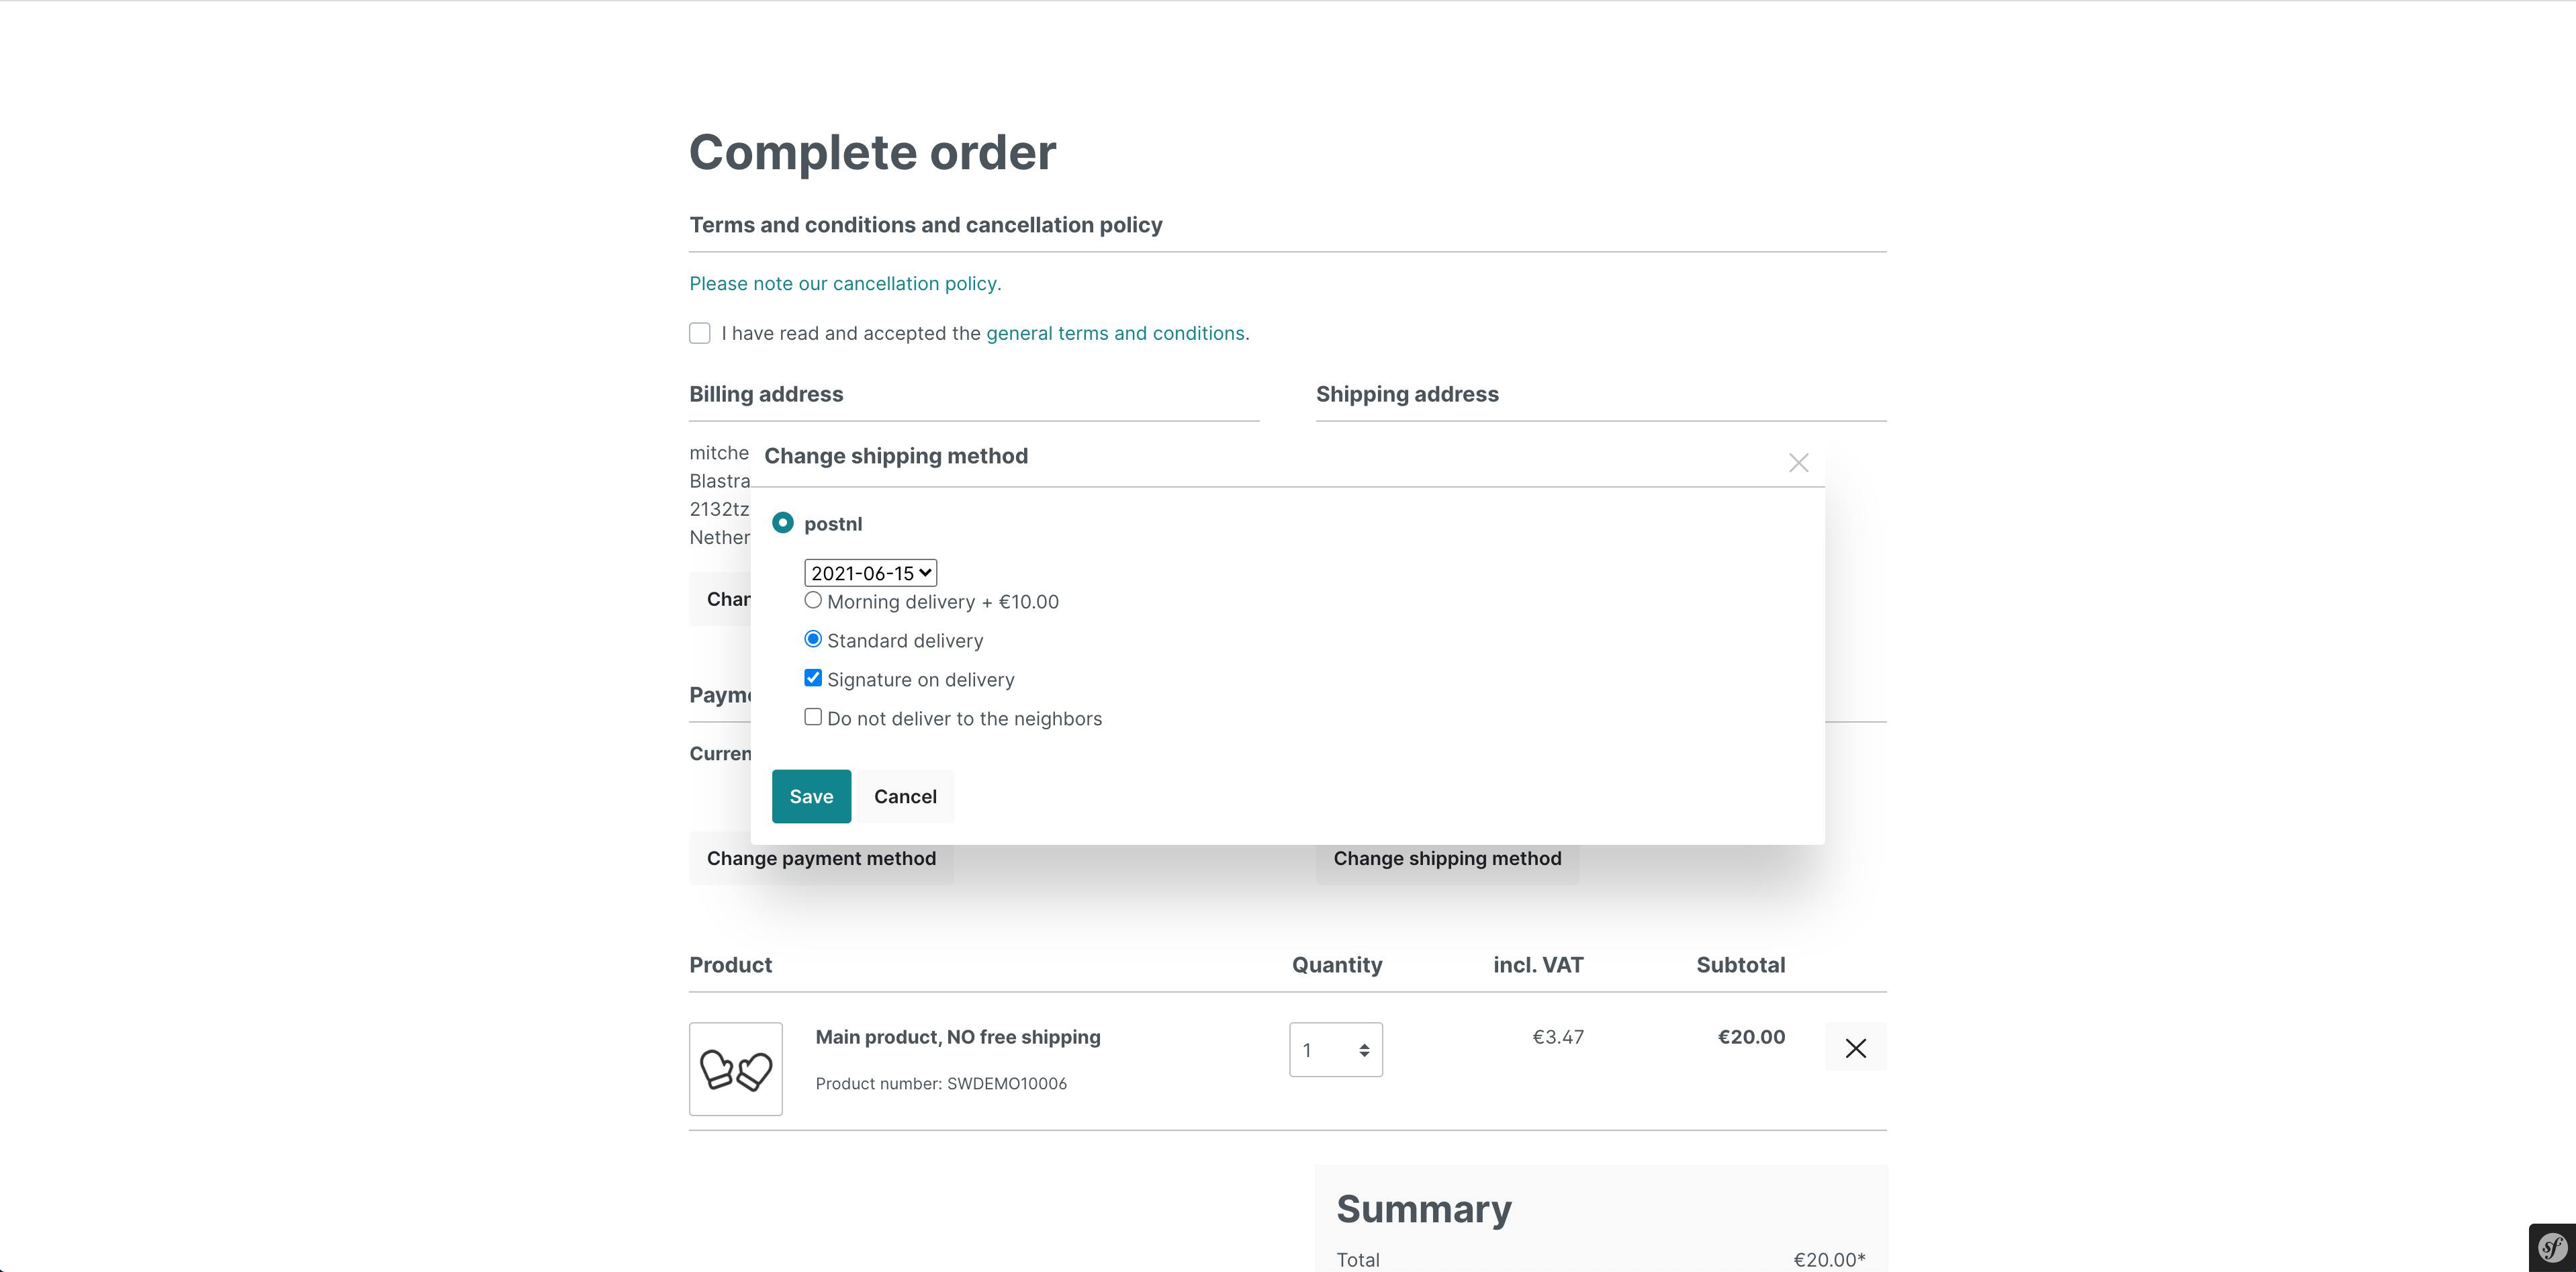
Task: Uncheck Signature on delivery
Action: point(813,677)
